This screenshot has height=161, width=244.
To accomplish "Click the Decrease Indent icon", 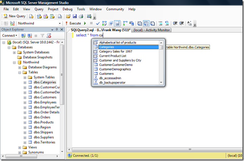I will tap(175, 23).
